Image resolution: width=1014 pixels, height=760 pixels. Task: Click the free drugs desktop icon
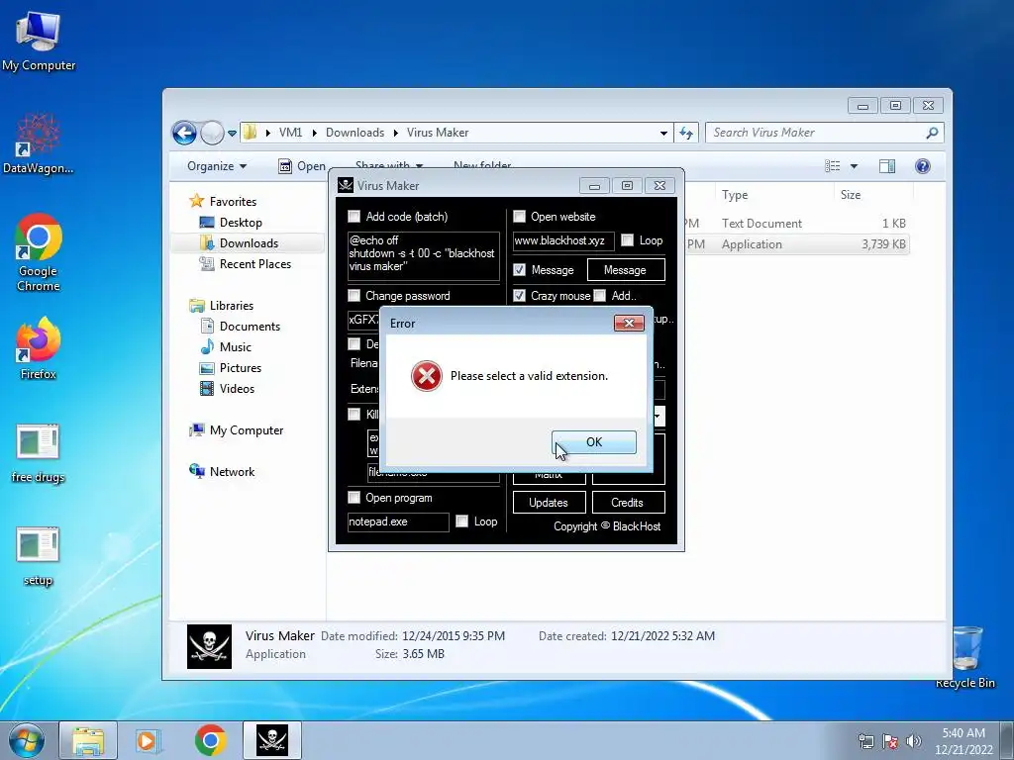point(39,453)
